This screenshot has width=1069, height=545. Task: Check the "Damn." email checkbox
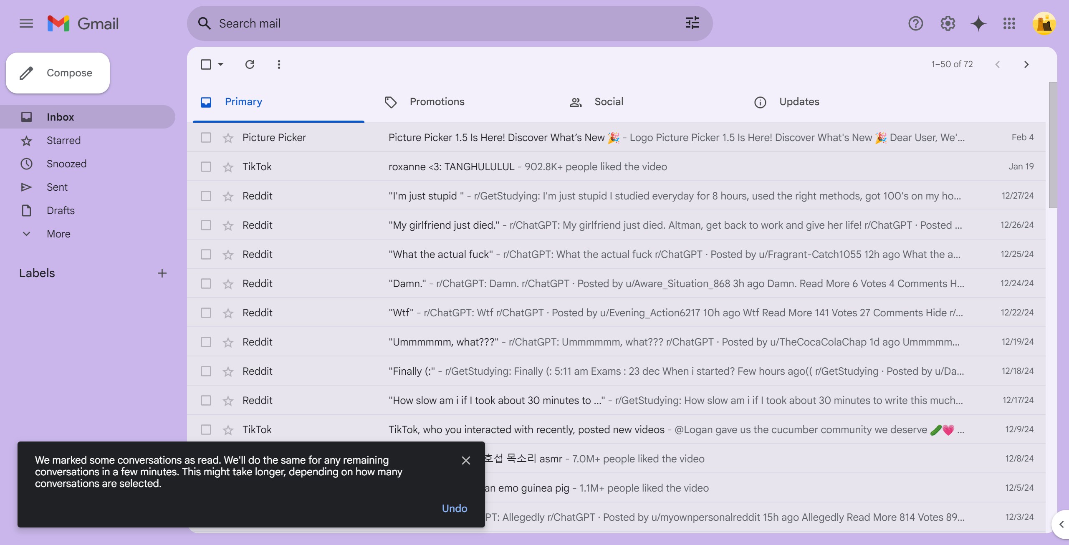(x=206, y=283)
